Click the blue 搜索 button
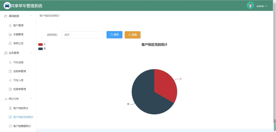The width and height of the screenshot is (276, 132). point(114,35)
